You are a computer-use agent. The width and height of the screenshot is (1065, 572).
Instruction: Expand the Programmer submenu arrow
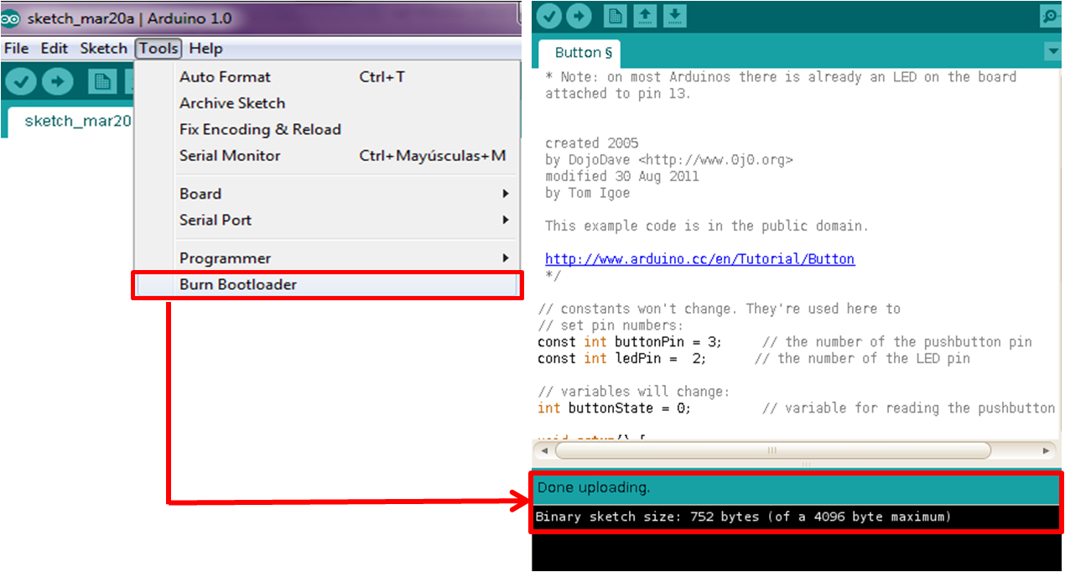tap(506, 258)
